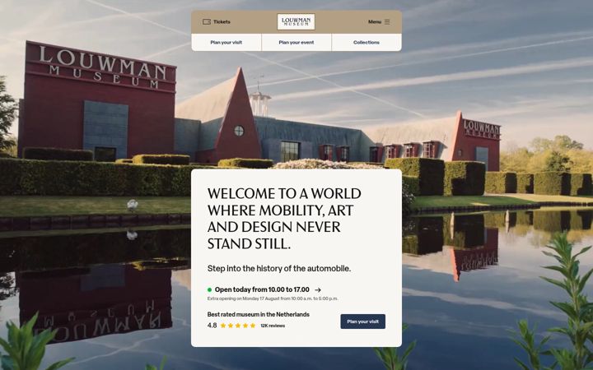Screen dimensions: 593x370
Task: Open the Collections tab
Action: [x=367, y=42]
